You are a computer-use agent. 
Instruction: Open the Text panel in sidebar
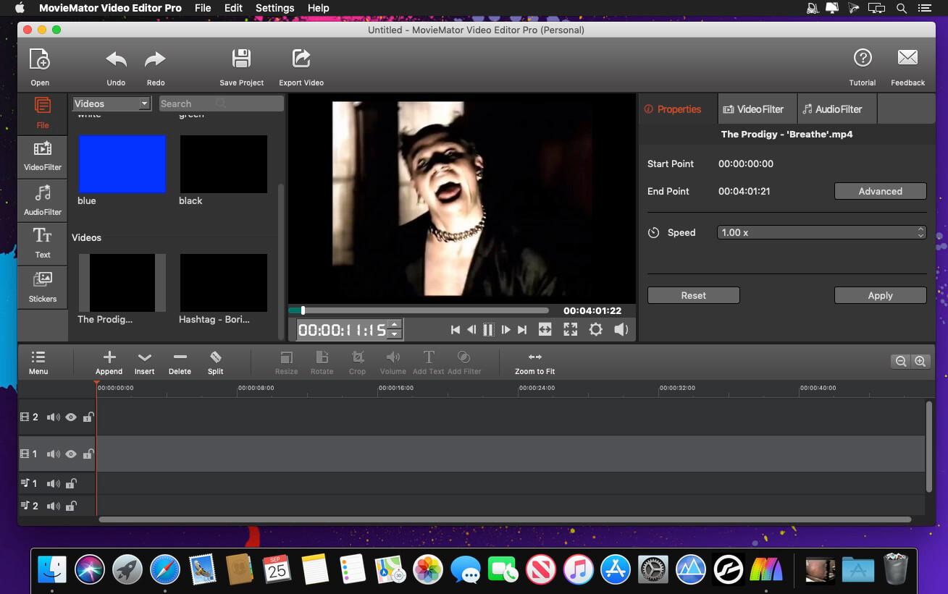pos(43,242)
